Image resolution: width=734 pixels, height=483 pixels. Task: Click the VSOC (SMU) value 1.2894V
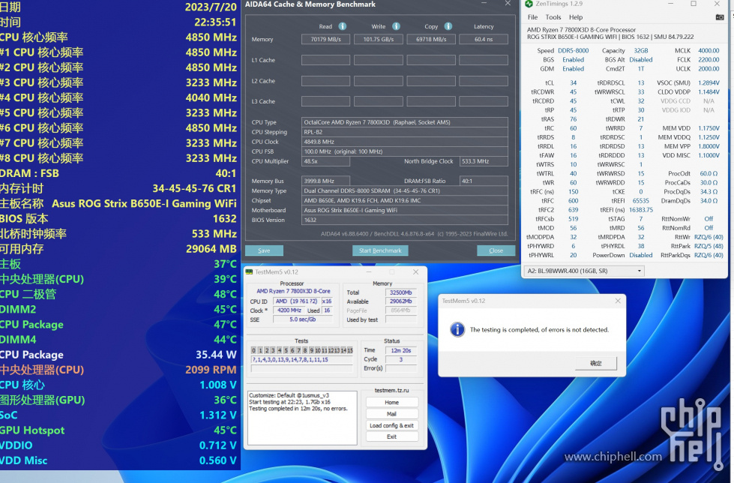[709, 83]
